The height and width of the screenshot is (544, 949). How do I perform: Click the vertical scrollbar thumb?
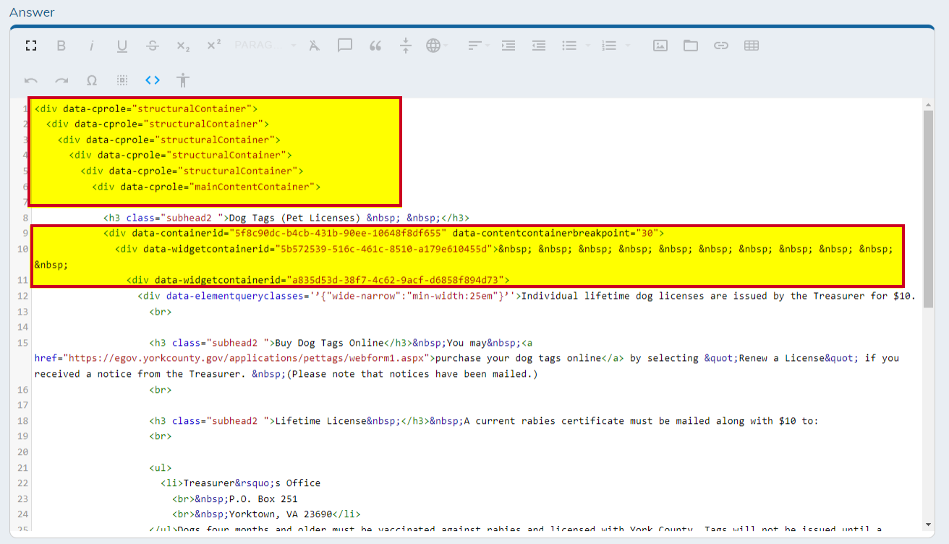click(x=928, y=210)
